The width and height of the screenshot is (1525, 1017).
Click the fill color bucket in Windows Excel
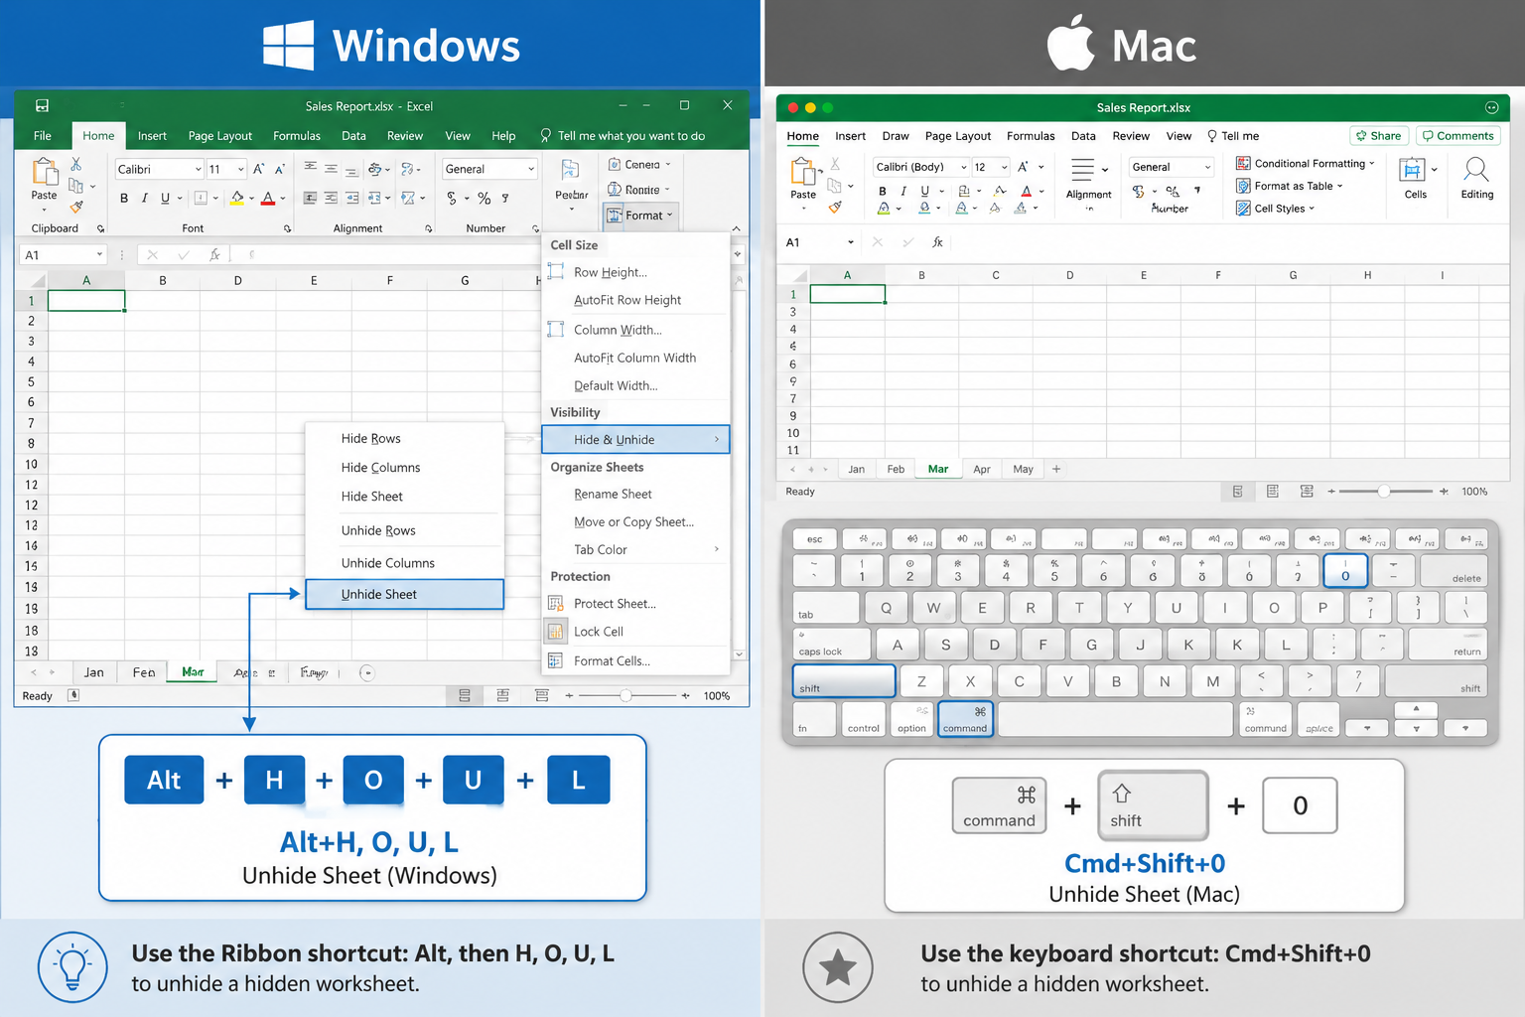click(237, 198)
